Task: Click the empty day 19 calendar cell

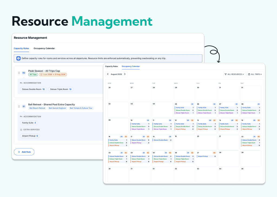Action: pos(184,142)
